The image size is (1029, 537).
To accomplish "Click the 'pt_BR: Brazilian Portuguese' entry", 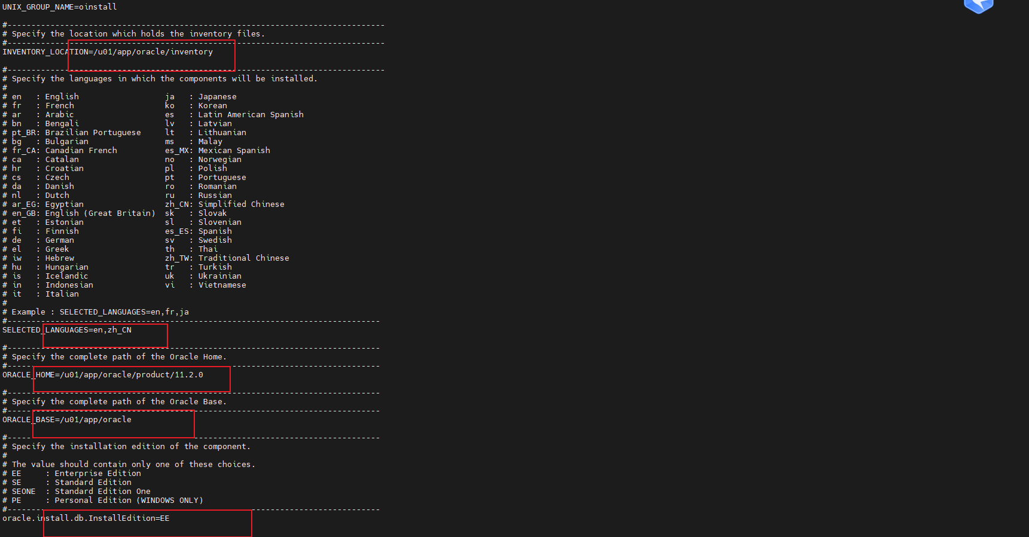I will pyautogui.click(x=77, y=133).
